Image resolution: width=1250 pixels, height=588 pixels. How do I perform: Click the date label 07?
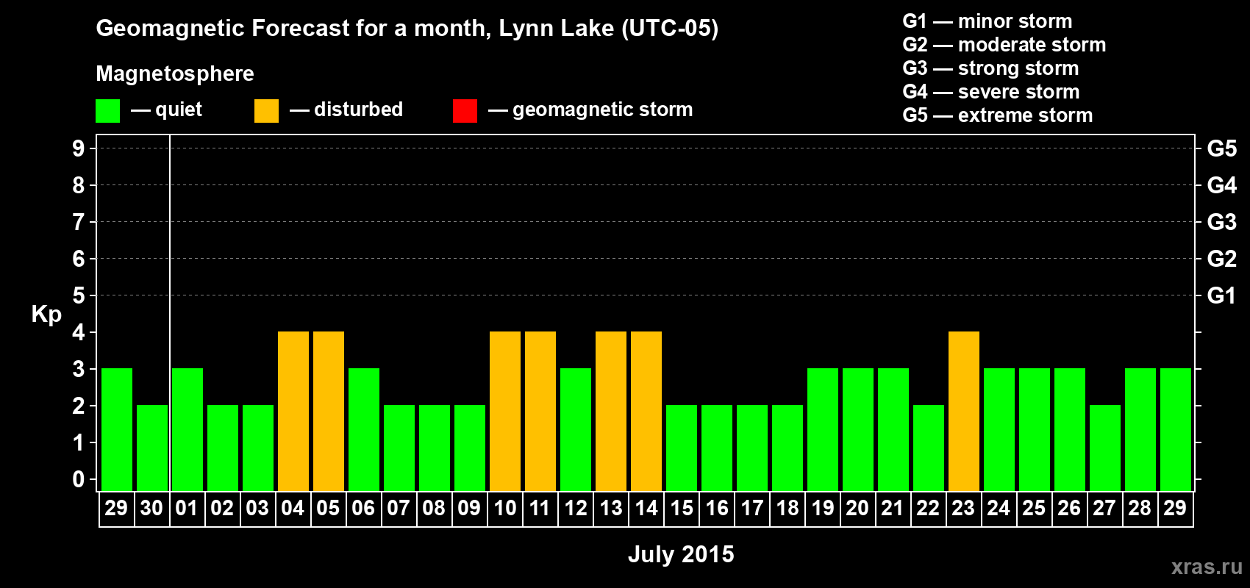click(399, 509)
